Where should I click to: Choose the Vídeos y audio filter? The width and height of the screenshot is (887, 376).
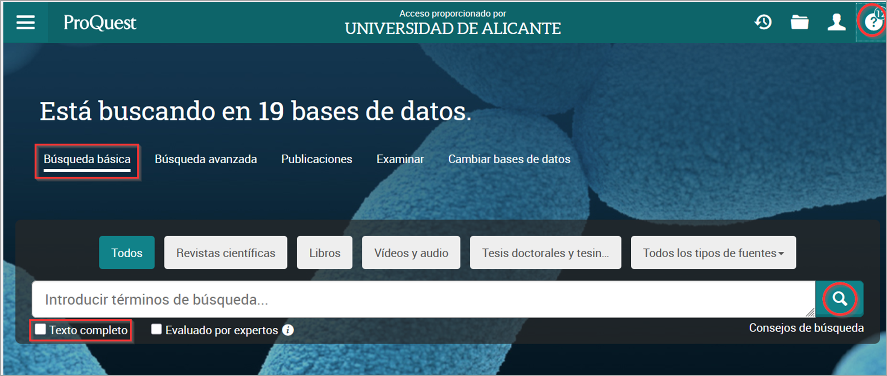[411, 253]
